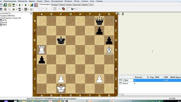Open dropdown arrow next to factory icon
Image resolution: width=181 pixels, height=102 pixels.
point(75,9)
